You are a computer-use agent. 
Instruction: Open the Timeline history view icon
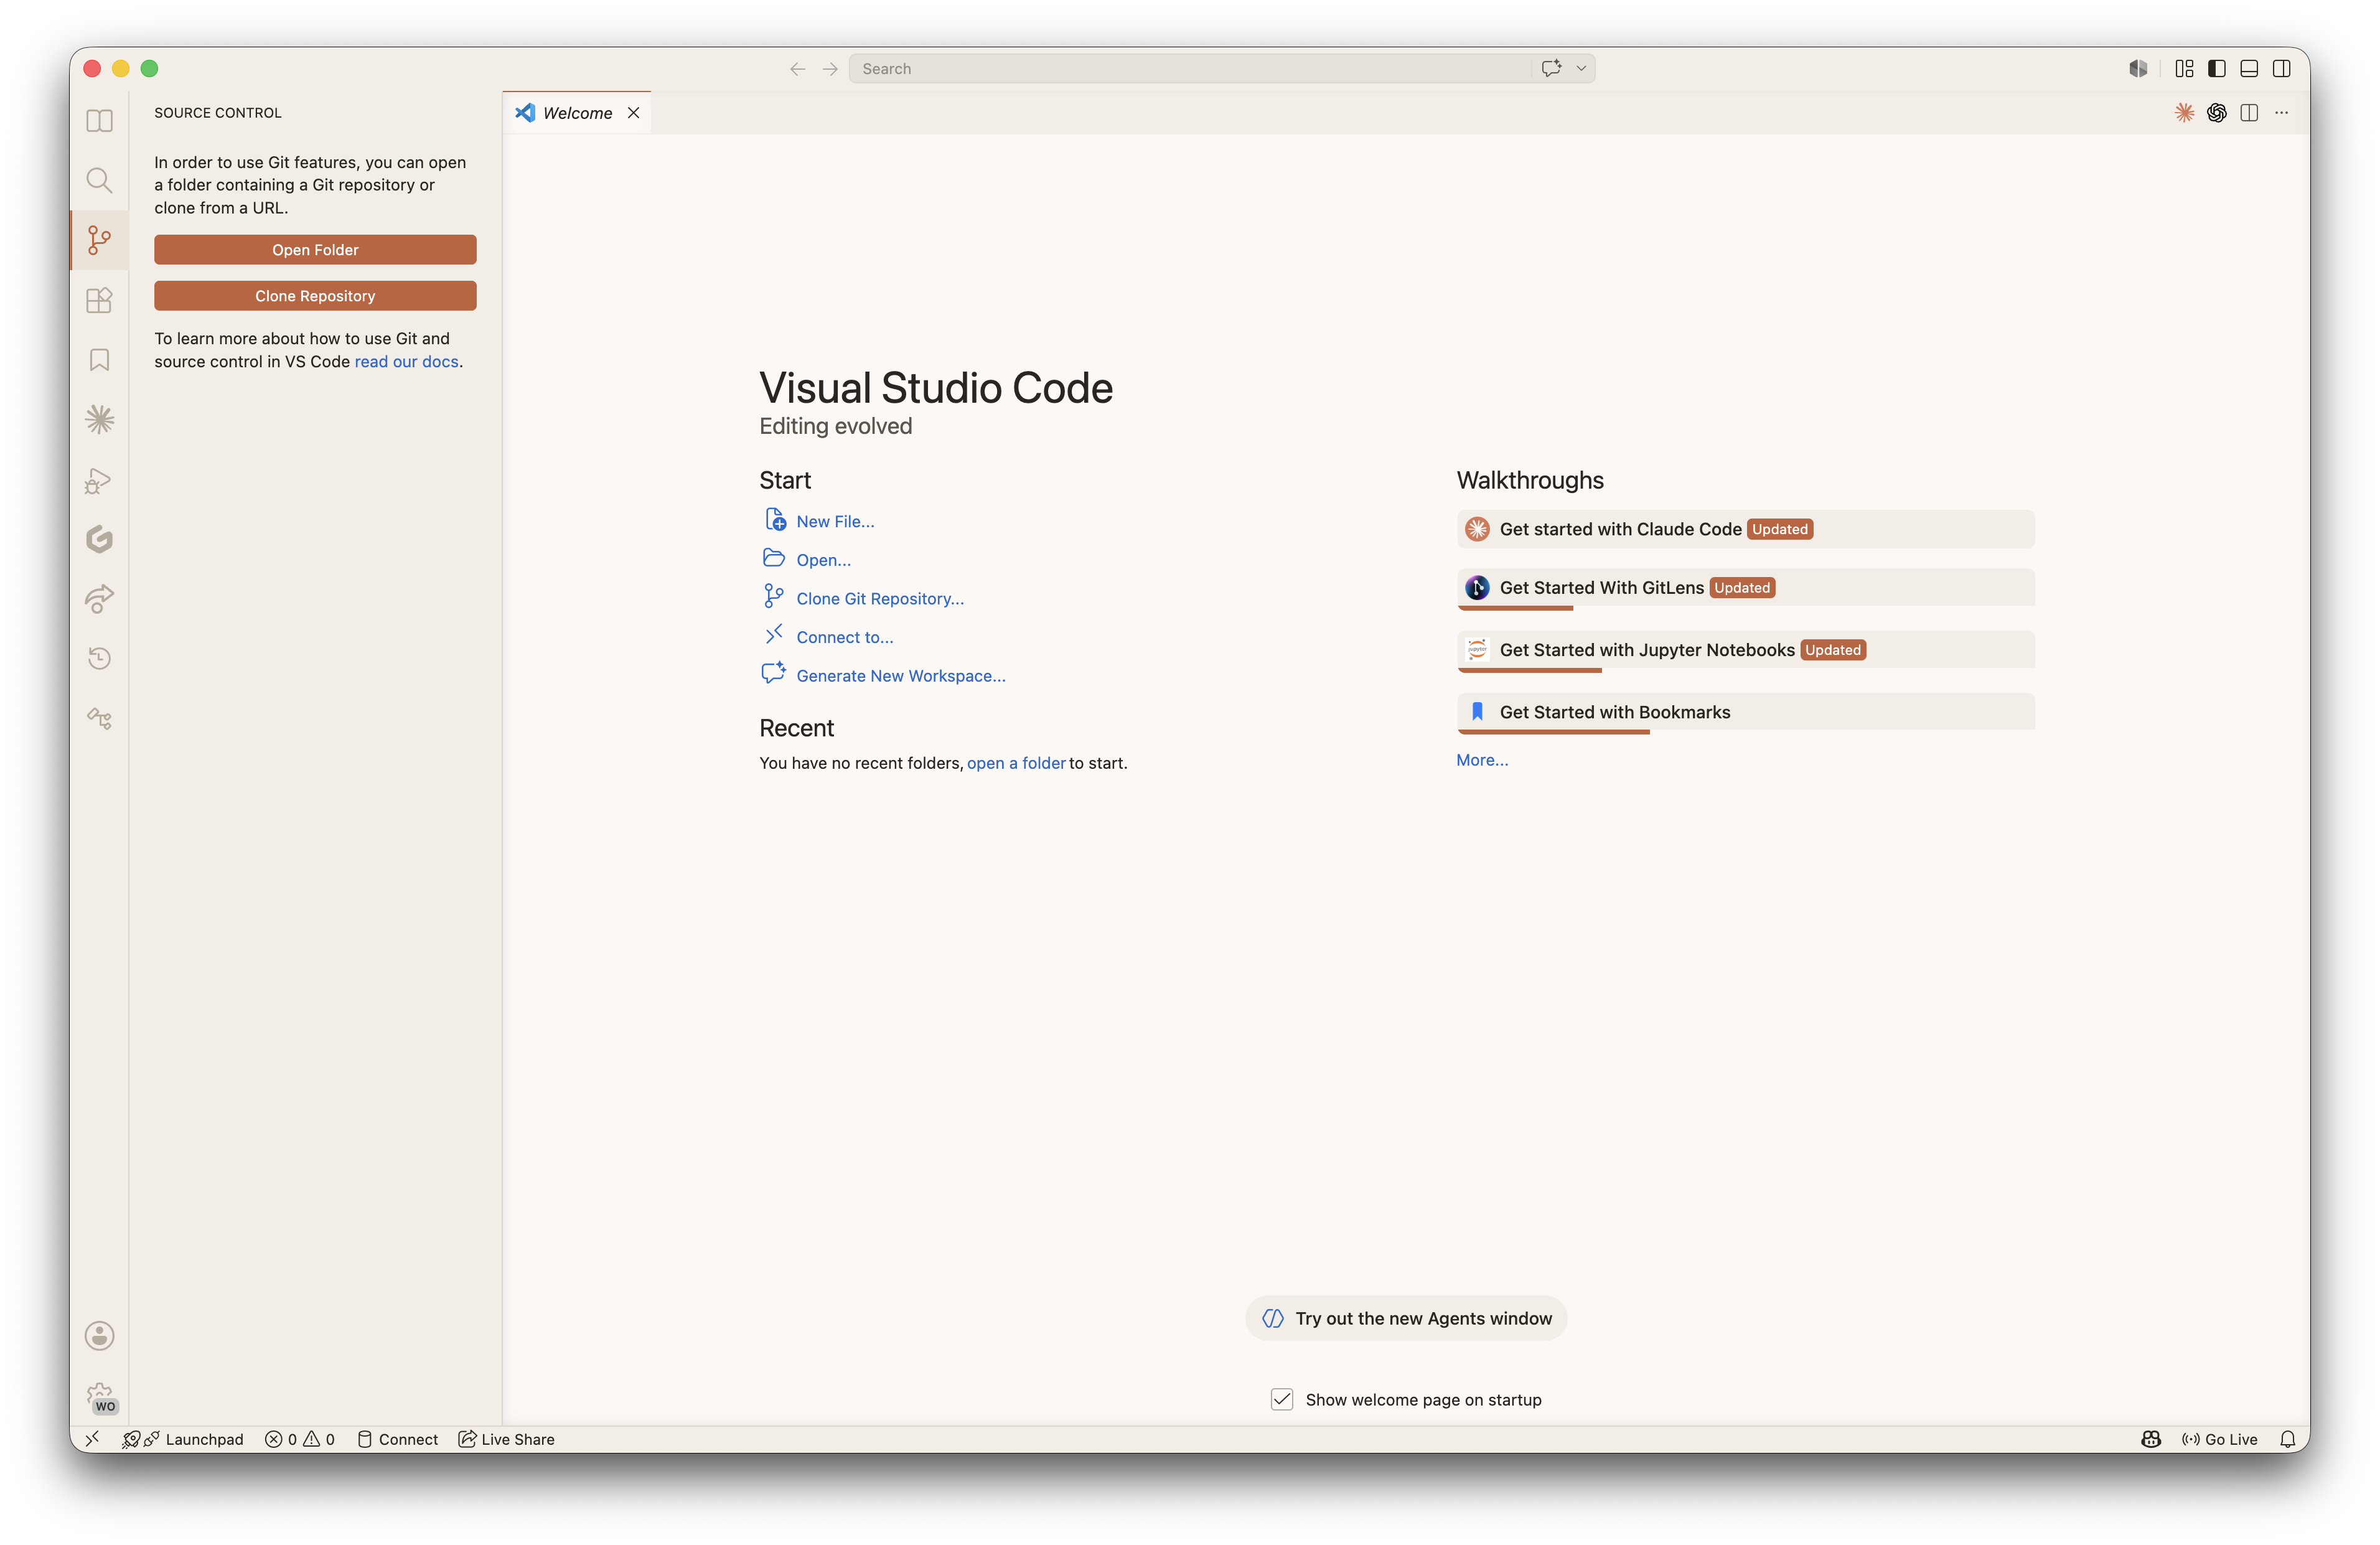click(x=99, y=658)
